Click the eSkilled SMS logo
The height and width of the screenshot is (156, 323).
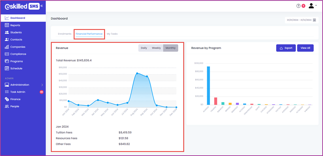click(x=22, y=6)
